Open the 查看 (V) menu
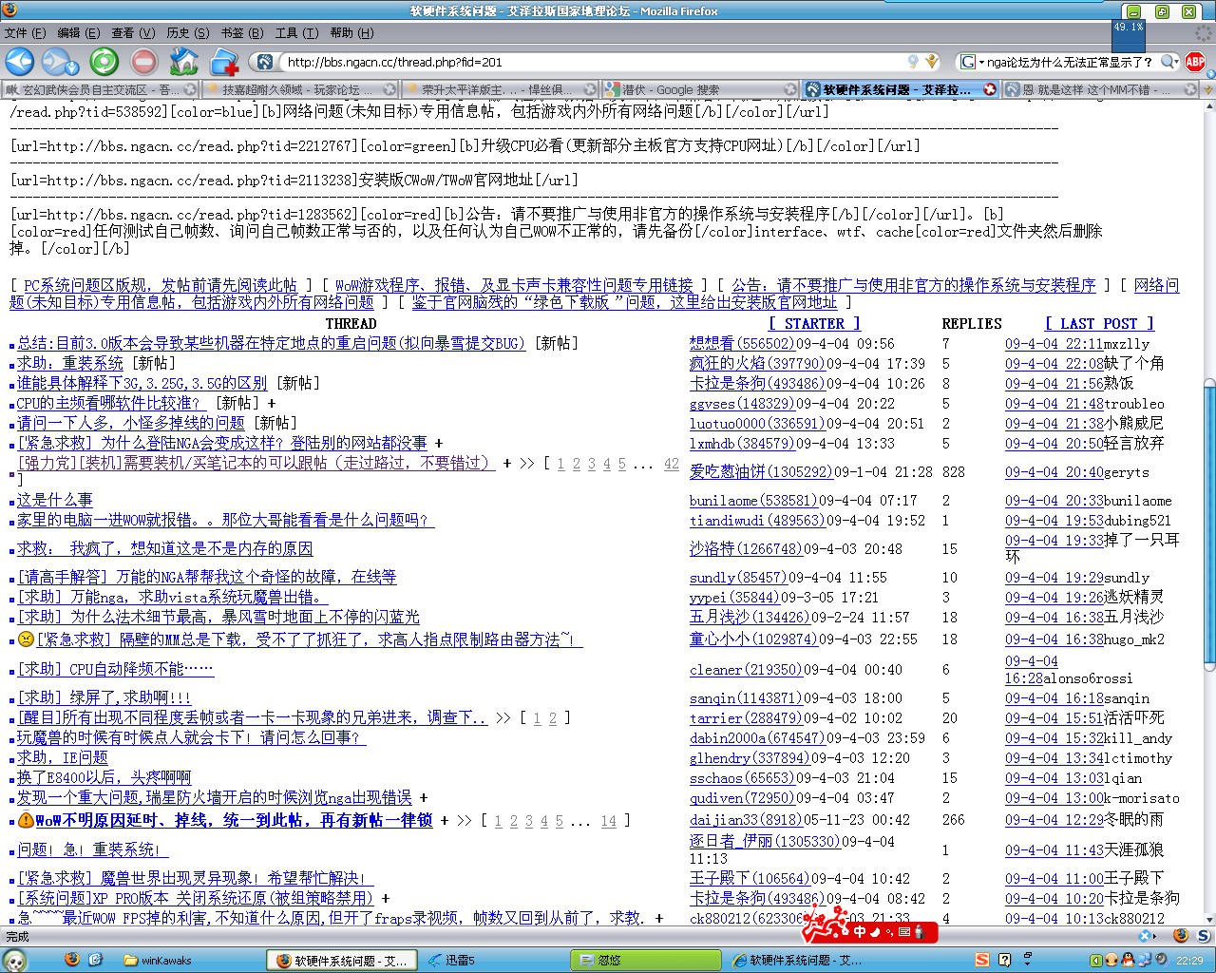Viewport: 1216px width, 973px height. tap(133, 32)
